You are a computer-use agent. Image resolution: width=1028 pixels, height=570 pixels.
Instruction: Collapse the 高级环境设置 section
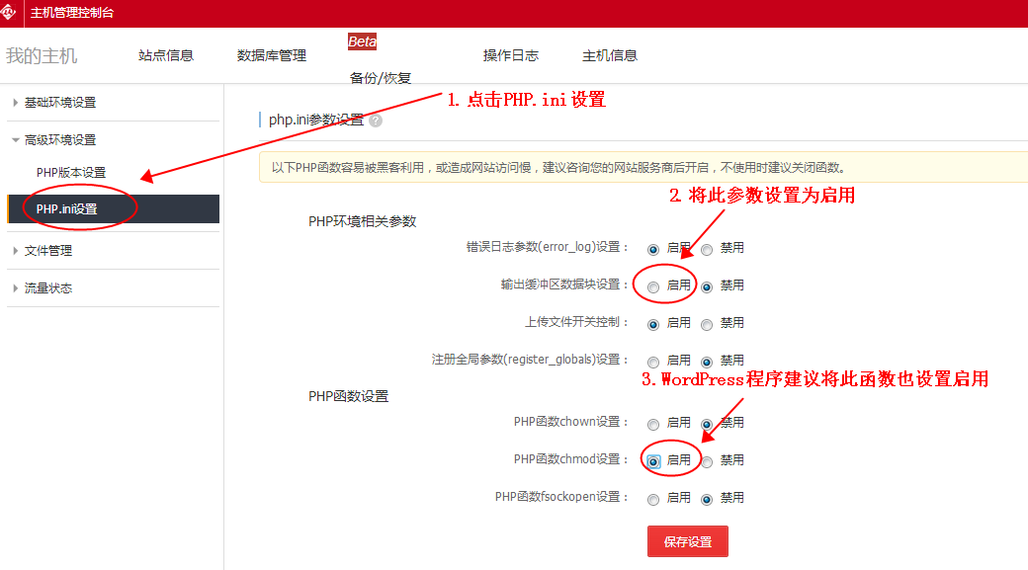[x=59, y=140]
